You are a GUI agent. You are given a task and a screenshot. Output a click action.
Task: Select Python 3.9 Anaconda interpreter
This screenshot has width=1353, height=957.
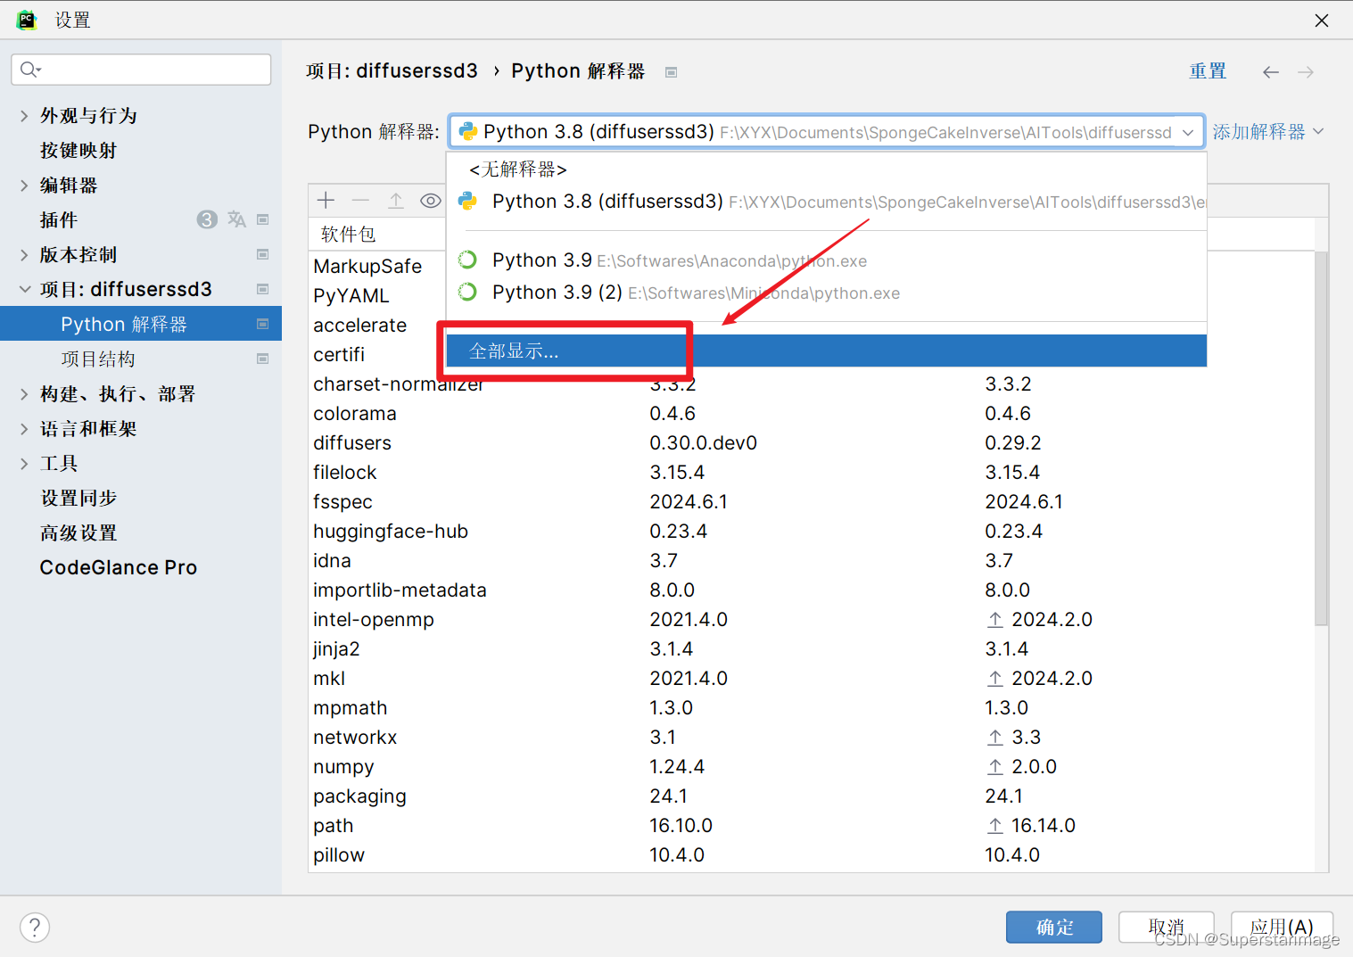[x=826, y=260]
